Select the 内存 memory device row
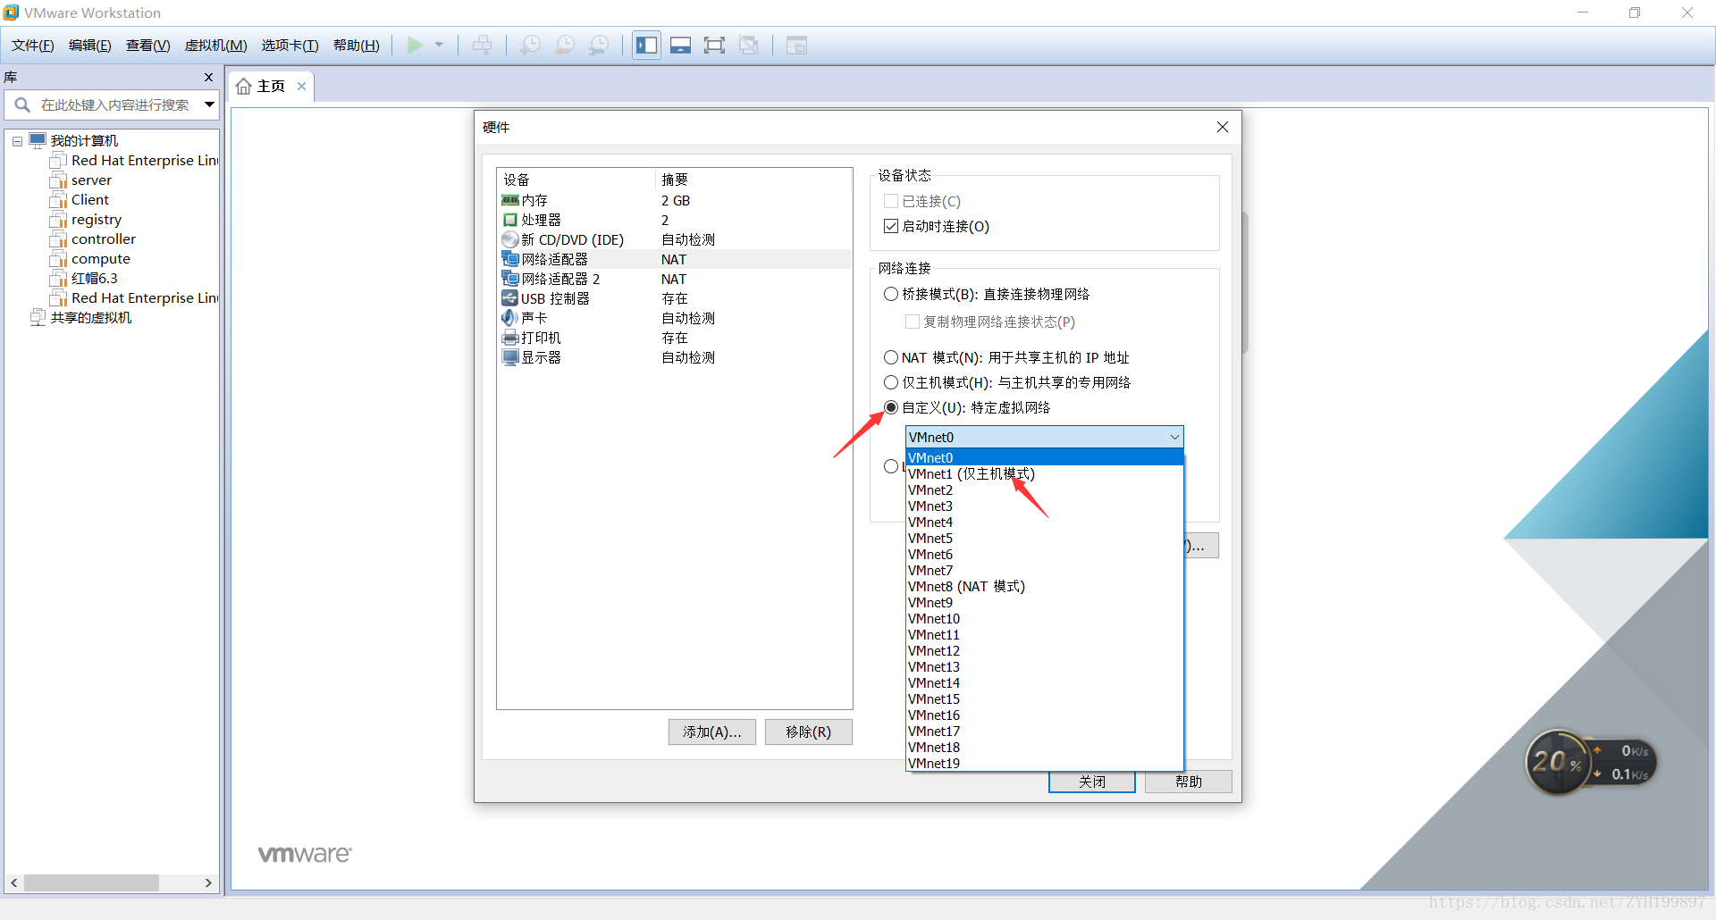The height and width of the screenshot is (920, 1716). click(675, 200)
